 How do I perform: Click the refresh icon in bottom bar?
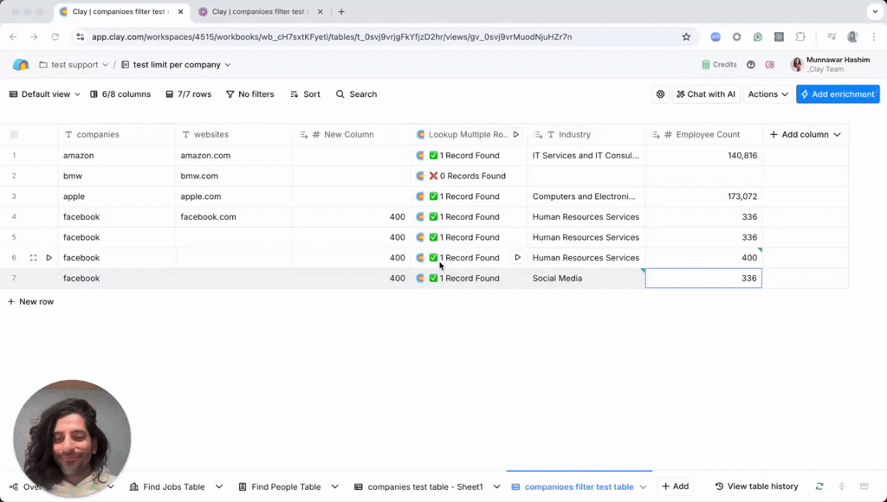coord(819,486)
